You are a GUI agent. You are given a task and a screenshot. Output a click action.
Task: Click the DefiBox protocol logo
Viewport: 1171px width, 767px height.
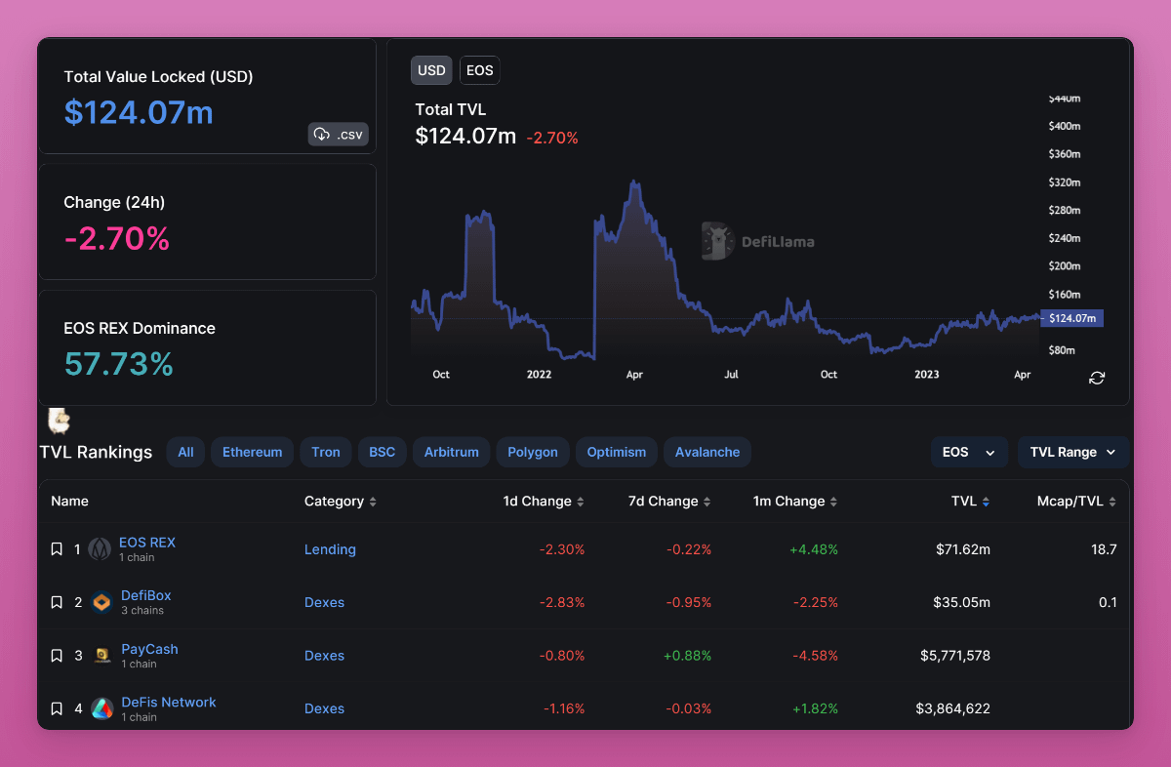[x=101, y=602]
